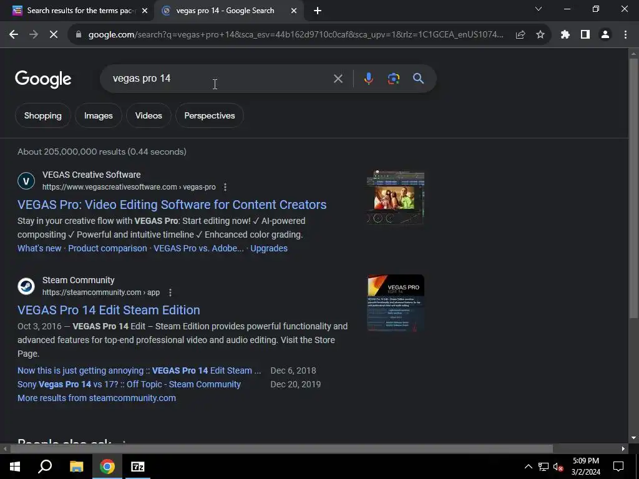This screenshot has height=479, width=639.
Task: Click the scroll-down arrow of the page scrollbar
Action: pos(633,438)
